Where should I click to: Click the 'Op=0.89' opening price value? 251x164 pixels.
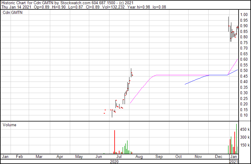pyautogui.click(x=42, y=7)
